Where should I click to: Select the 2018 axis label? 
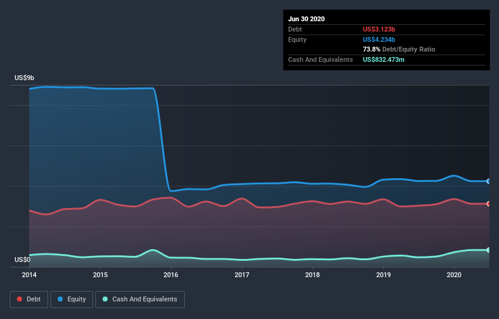coord(312,275)
